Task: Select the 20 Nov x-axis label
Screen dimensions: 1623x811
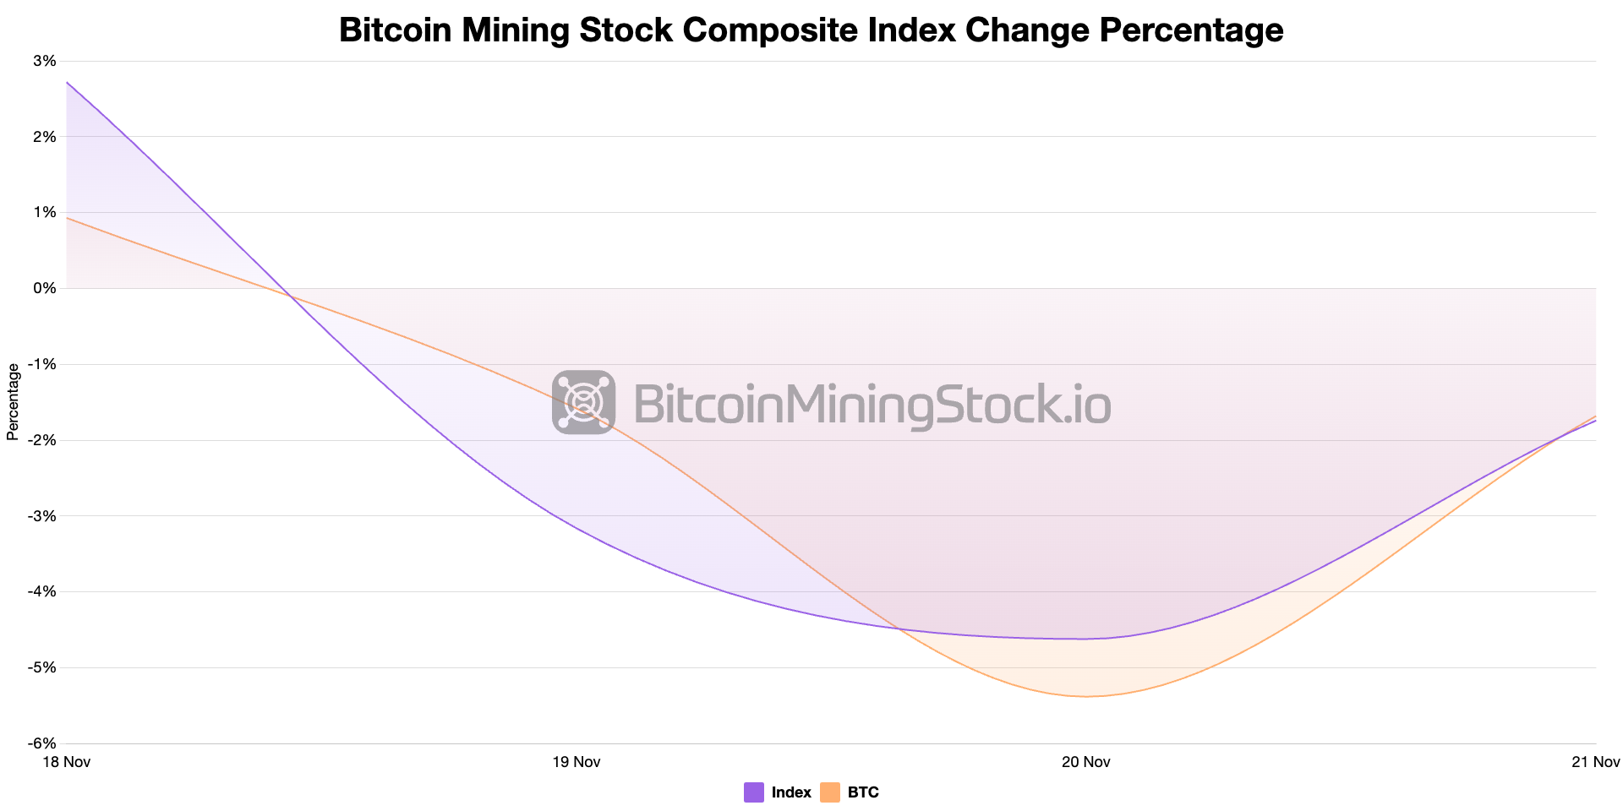Action: tap(1086, 762)
